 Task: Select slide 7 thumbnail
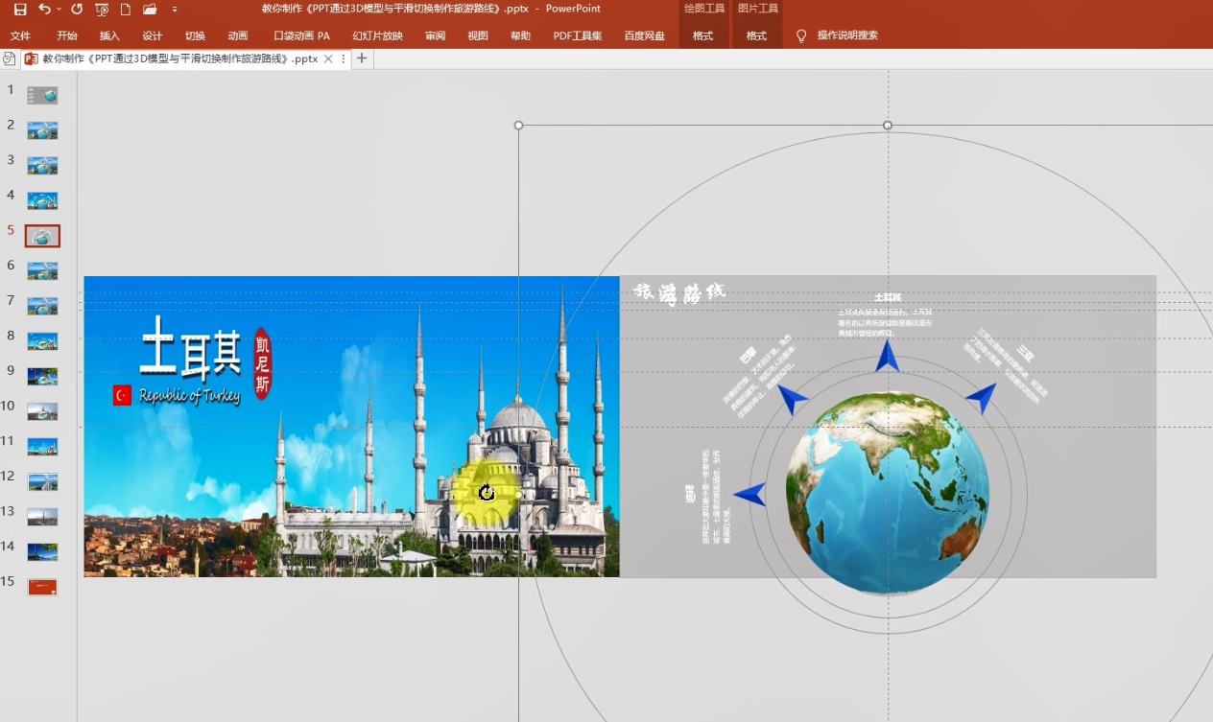42,306
